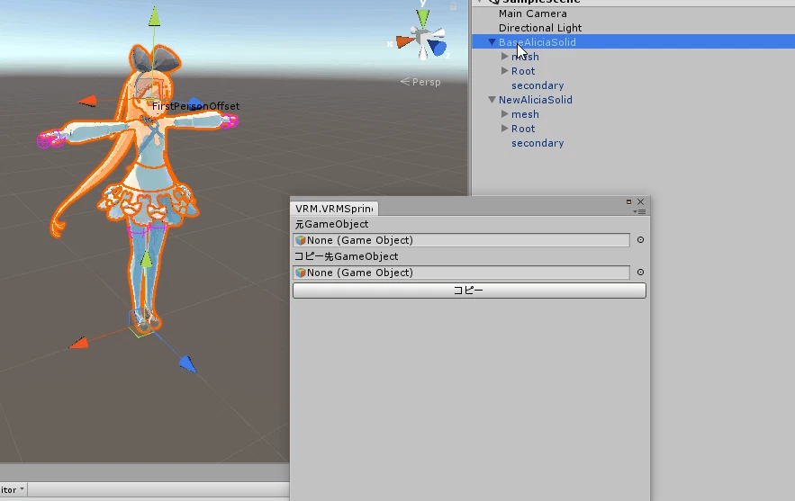
Task: Click the Root label under NewAliciaSolid
Action: click(x=523, y=129)
